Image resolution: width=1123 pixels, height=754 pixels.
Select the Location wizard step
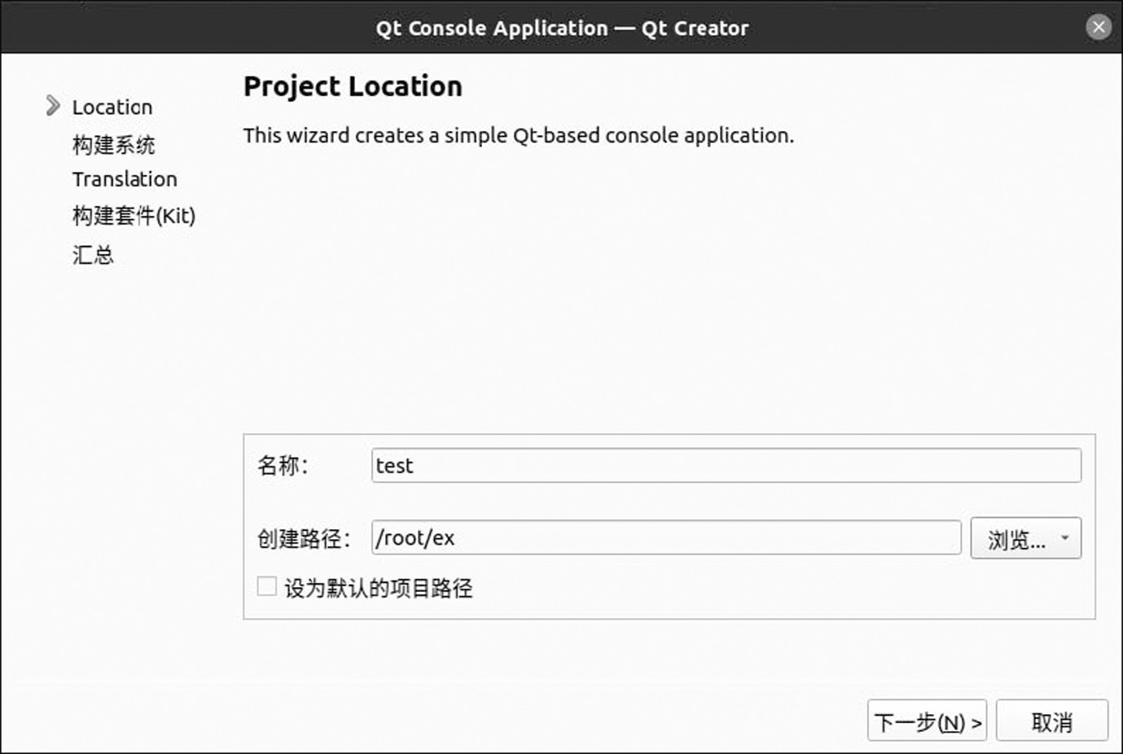(x=112, y=107)
